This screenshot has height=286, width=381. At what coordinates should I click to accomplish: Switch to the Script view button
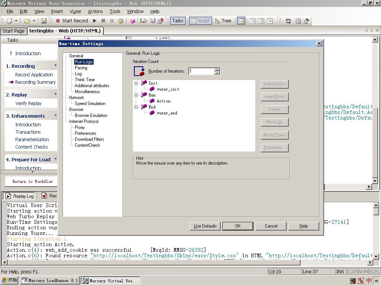pyautogui.click(x=201, y=21)
